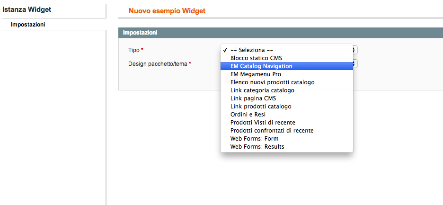This screenshot has width=443, height=205.
Task: Open the Design pacchetto/tema dropdown arrows
Action: pos(355,63)
